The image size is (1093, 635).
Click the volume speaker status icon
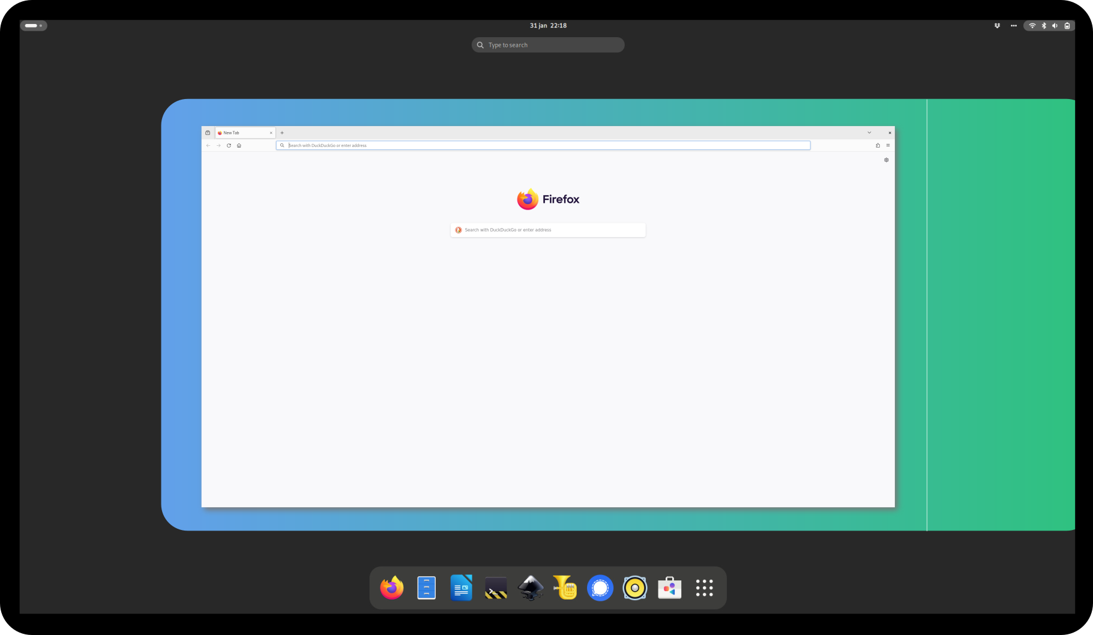point(1055,26)
